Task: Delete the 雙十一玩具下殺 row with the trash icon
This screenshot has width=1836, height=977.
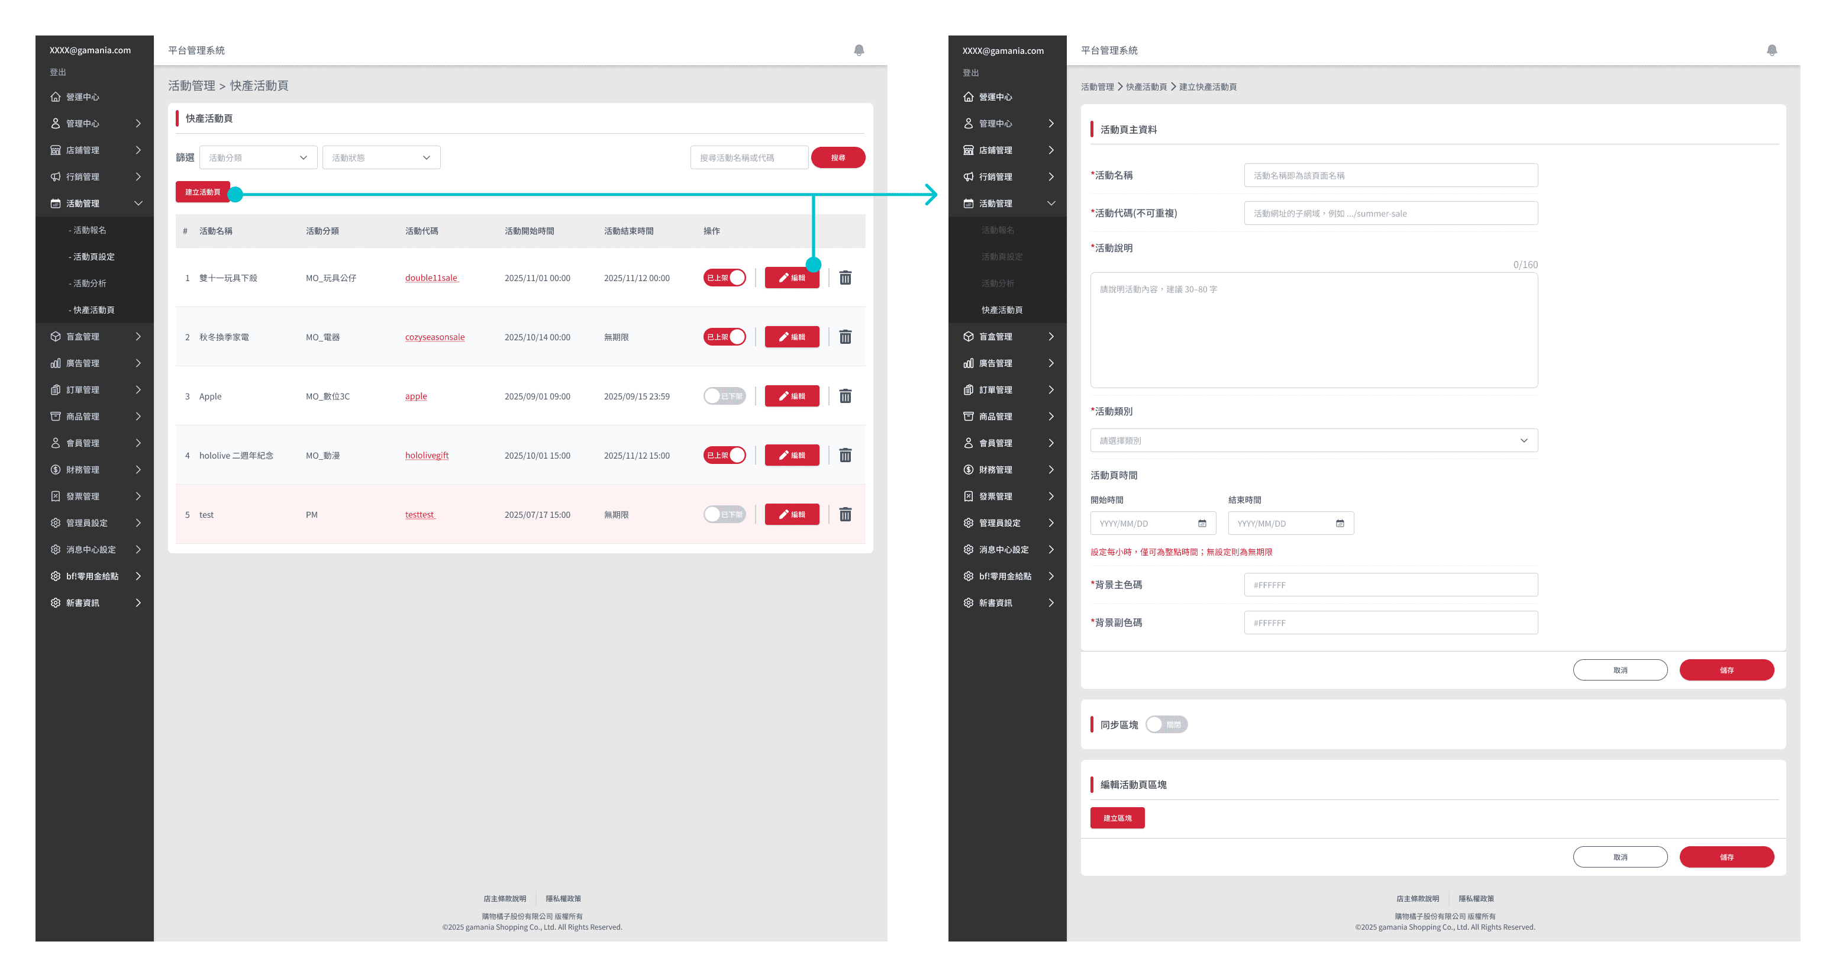Action: [x=846, y=278]
